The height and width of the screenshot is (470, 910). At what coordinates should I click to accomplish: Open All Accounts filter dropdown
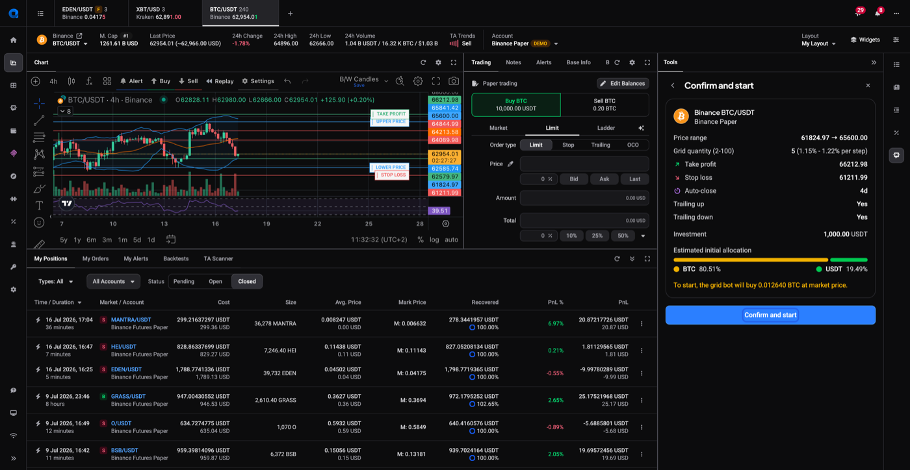point(113,281)
